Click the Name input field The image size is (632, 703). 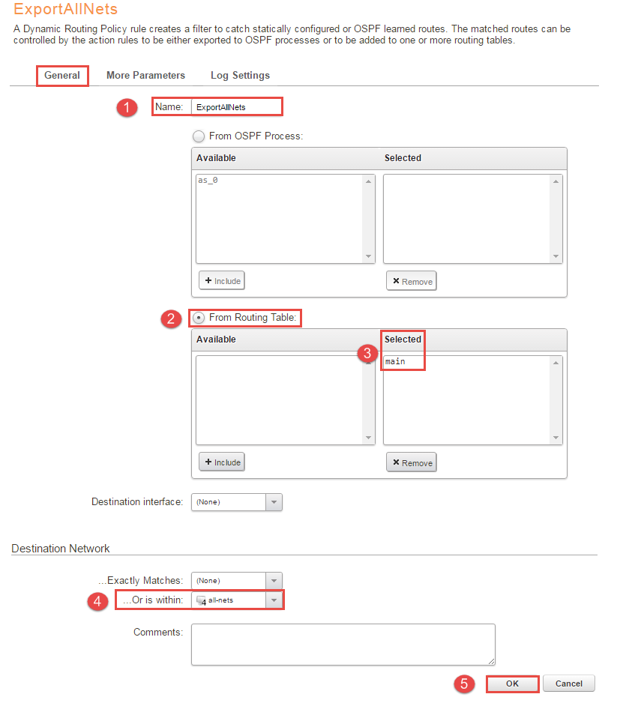(x=235, y=107)
